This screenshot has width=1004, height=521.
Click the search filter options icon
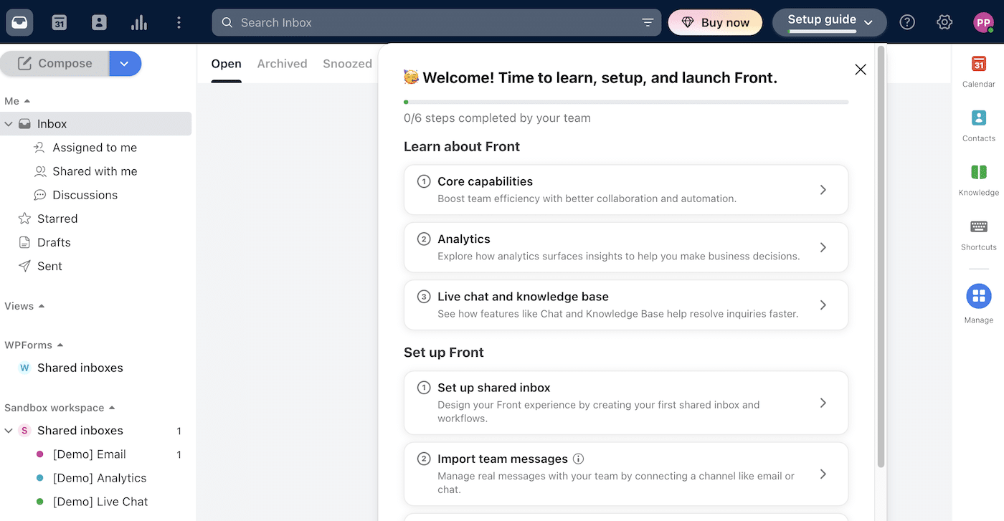[648, 23]
